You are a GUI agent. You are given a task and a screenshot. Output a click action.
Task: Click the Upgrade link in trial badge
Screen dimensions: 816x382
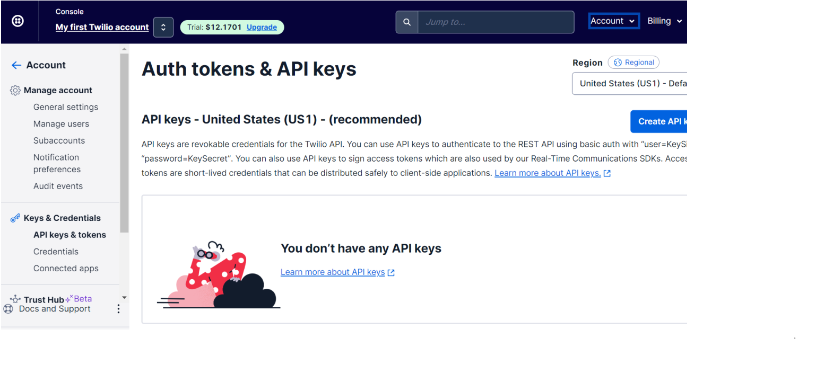click(262, 28)
